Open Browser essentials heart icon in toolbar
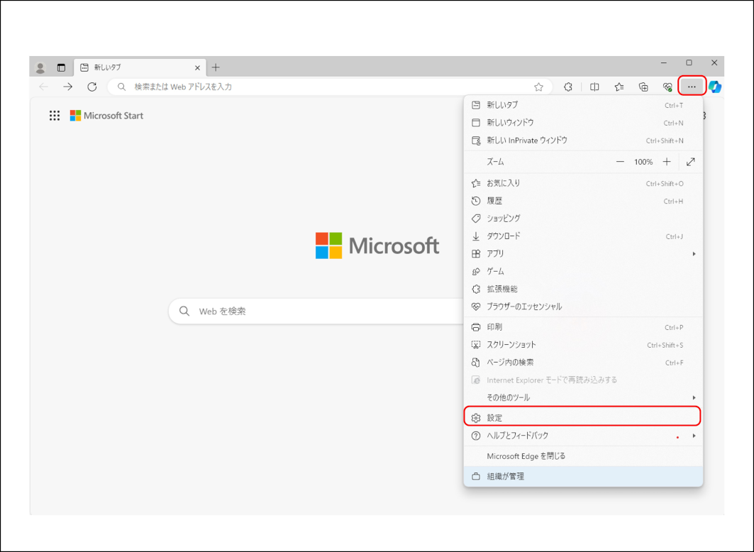The width and height of the screenshot is (754, 552). [667, 87]
